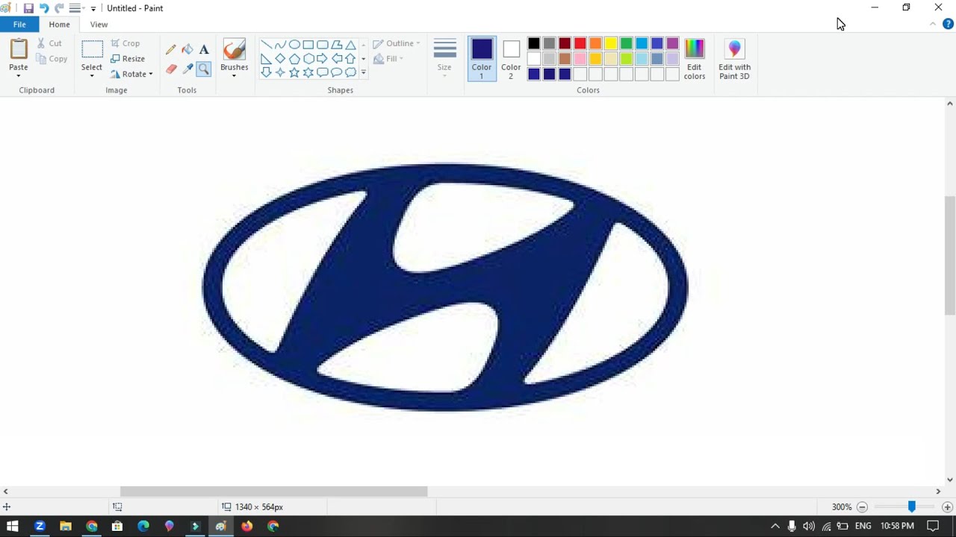Pick the purple color swatch
Image resolution: width=956 pixels, height=537 pixels.
pos(672,43)
